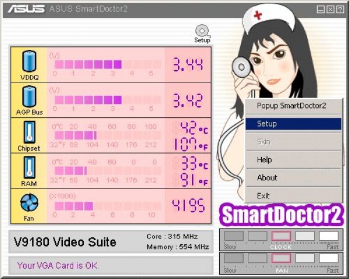The height and width of the screenshot is (279, 349).
Task: Click the Chipset temperature bar gauge
Action: tap(108, 135)
